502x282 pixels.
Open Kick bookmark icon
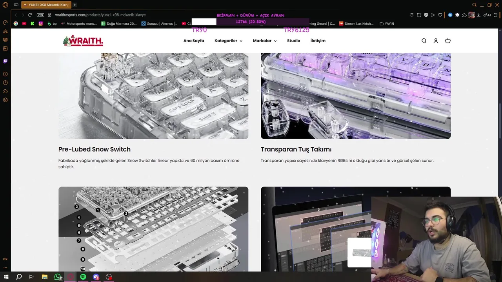[32, 23]
